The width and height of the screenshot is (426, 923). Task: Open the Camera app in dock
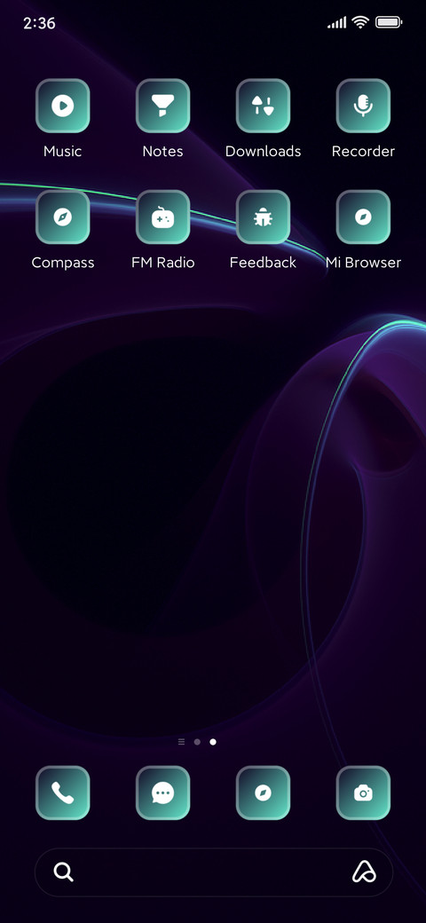click(363, 793)
